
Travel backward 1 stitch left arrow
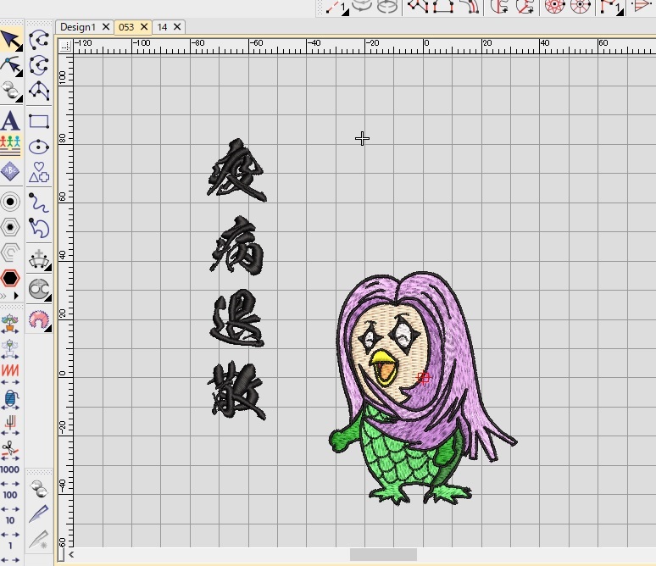pos(4,559)
